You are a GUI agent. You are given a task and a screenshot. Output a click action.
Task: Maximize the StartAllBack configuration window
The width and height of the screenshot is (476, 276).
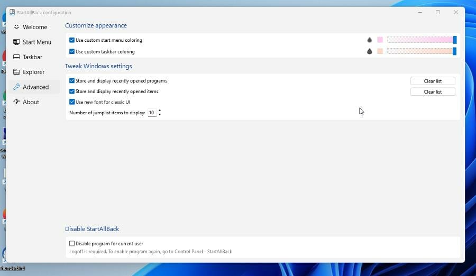pos(438,13)
